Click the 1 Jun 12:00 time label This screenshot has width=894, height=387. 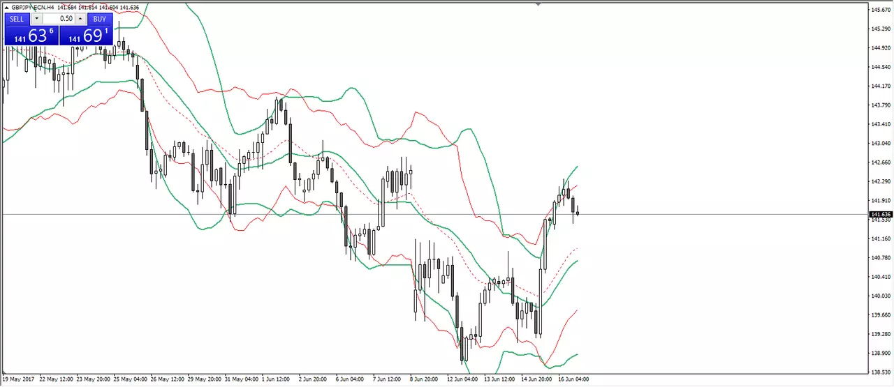[275, 381]
